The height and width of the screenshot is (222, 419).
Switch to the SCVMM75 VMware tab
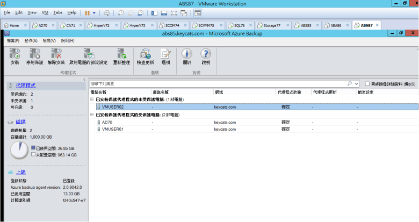[203, 25]
